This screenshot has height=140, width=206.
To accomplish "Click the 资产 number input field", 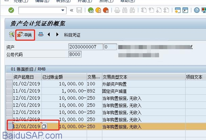I will (85, 47).
